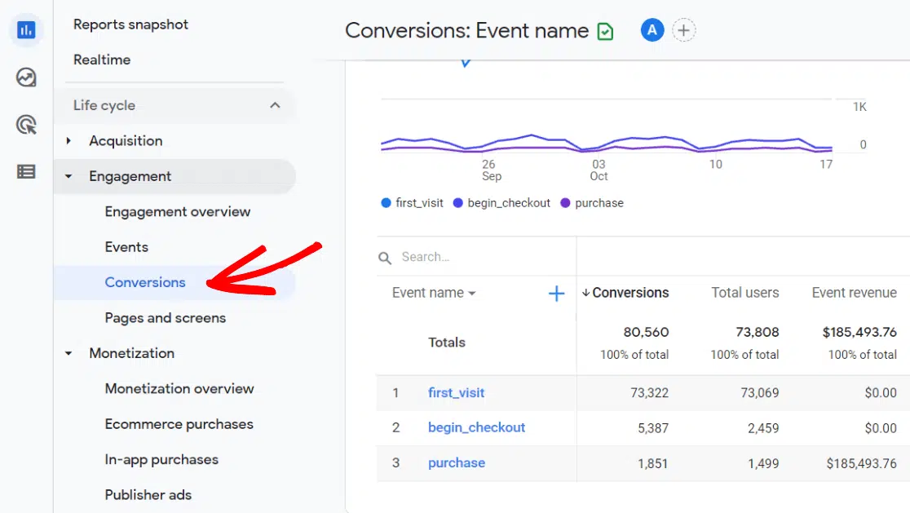Open the Reports icon in left rail
The image size is (910, 513).
26,30
